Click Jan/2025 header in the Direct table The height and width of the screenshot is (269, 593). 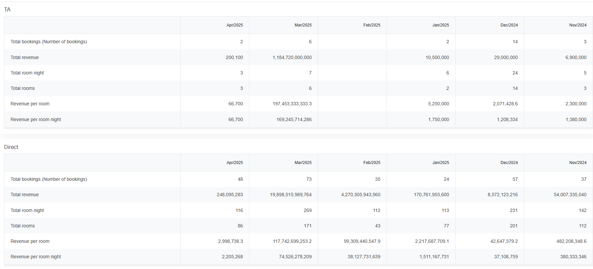440,163
